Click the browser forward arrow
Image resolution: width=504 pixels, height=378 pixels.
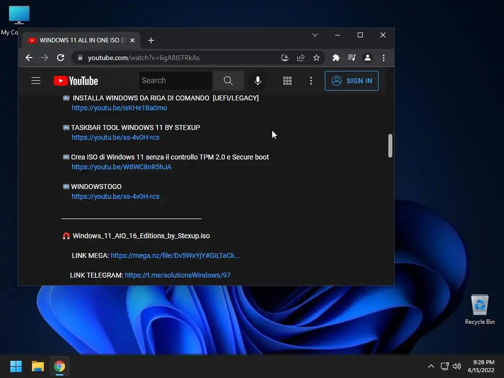45,58
